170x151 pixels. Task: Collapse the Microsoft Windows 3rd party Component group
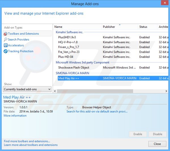tap(82, 63)
